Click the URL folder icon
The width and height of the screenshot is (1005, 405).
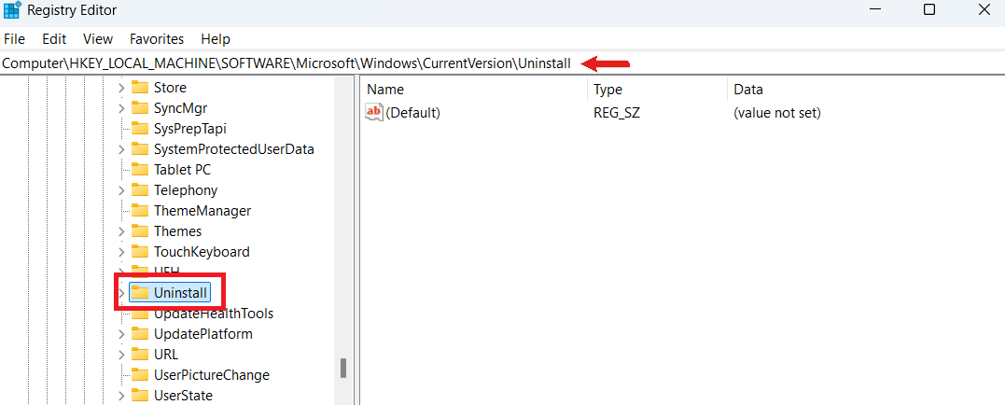click(140, 355)
